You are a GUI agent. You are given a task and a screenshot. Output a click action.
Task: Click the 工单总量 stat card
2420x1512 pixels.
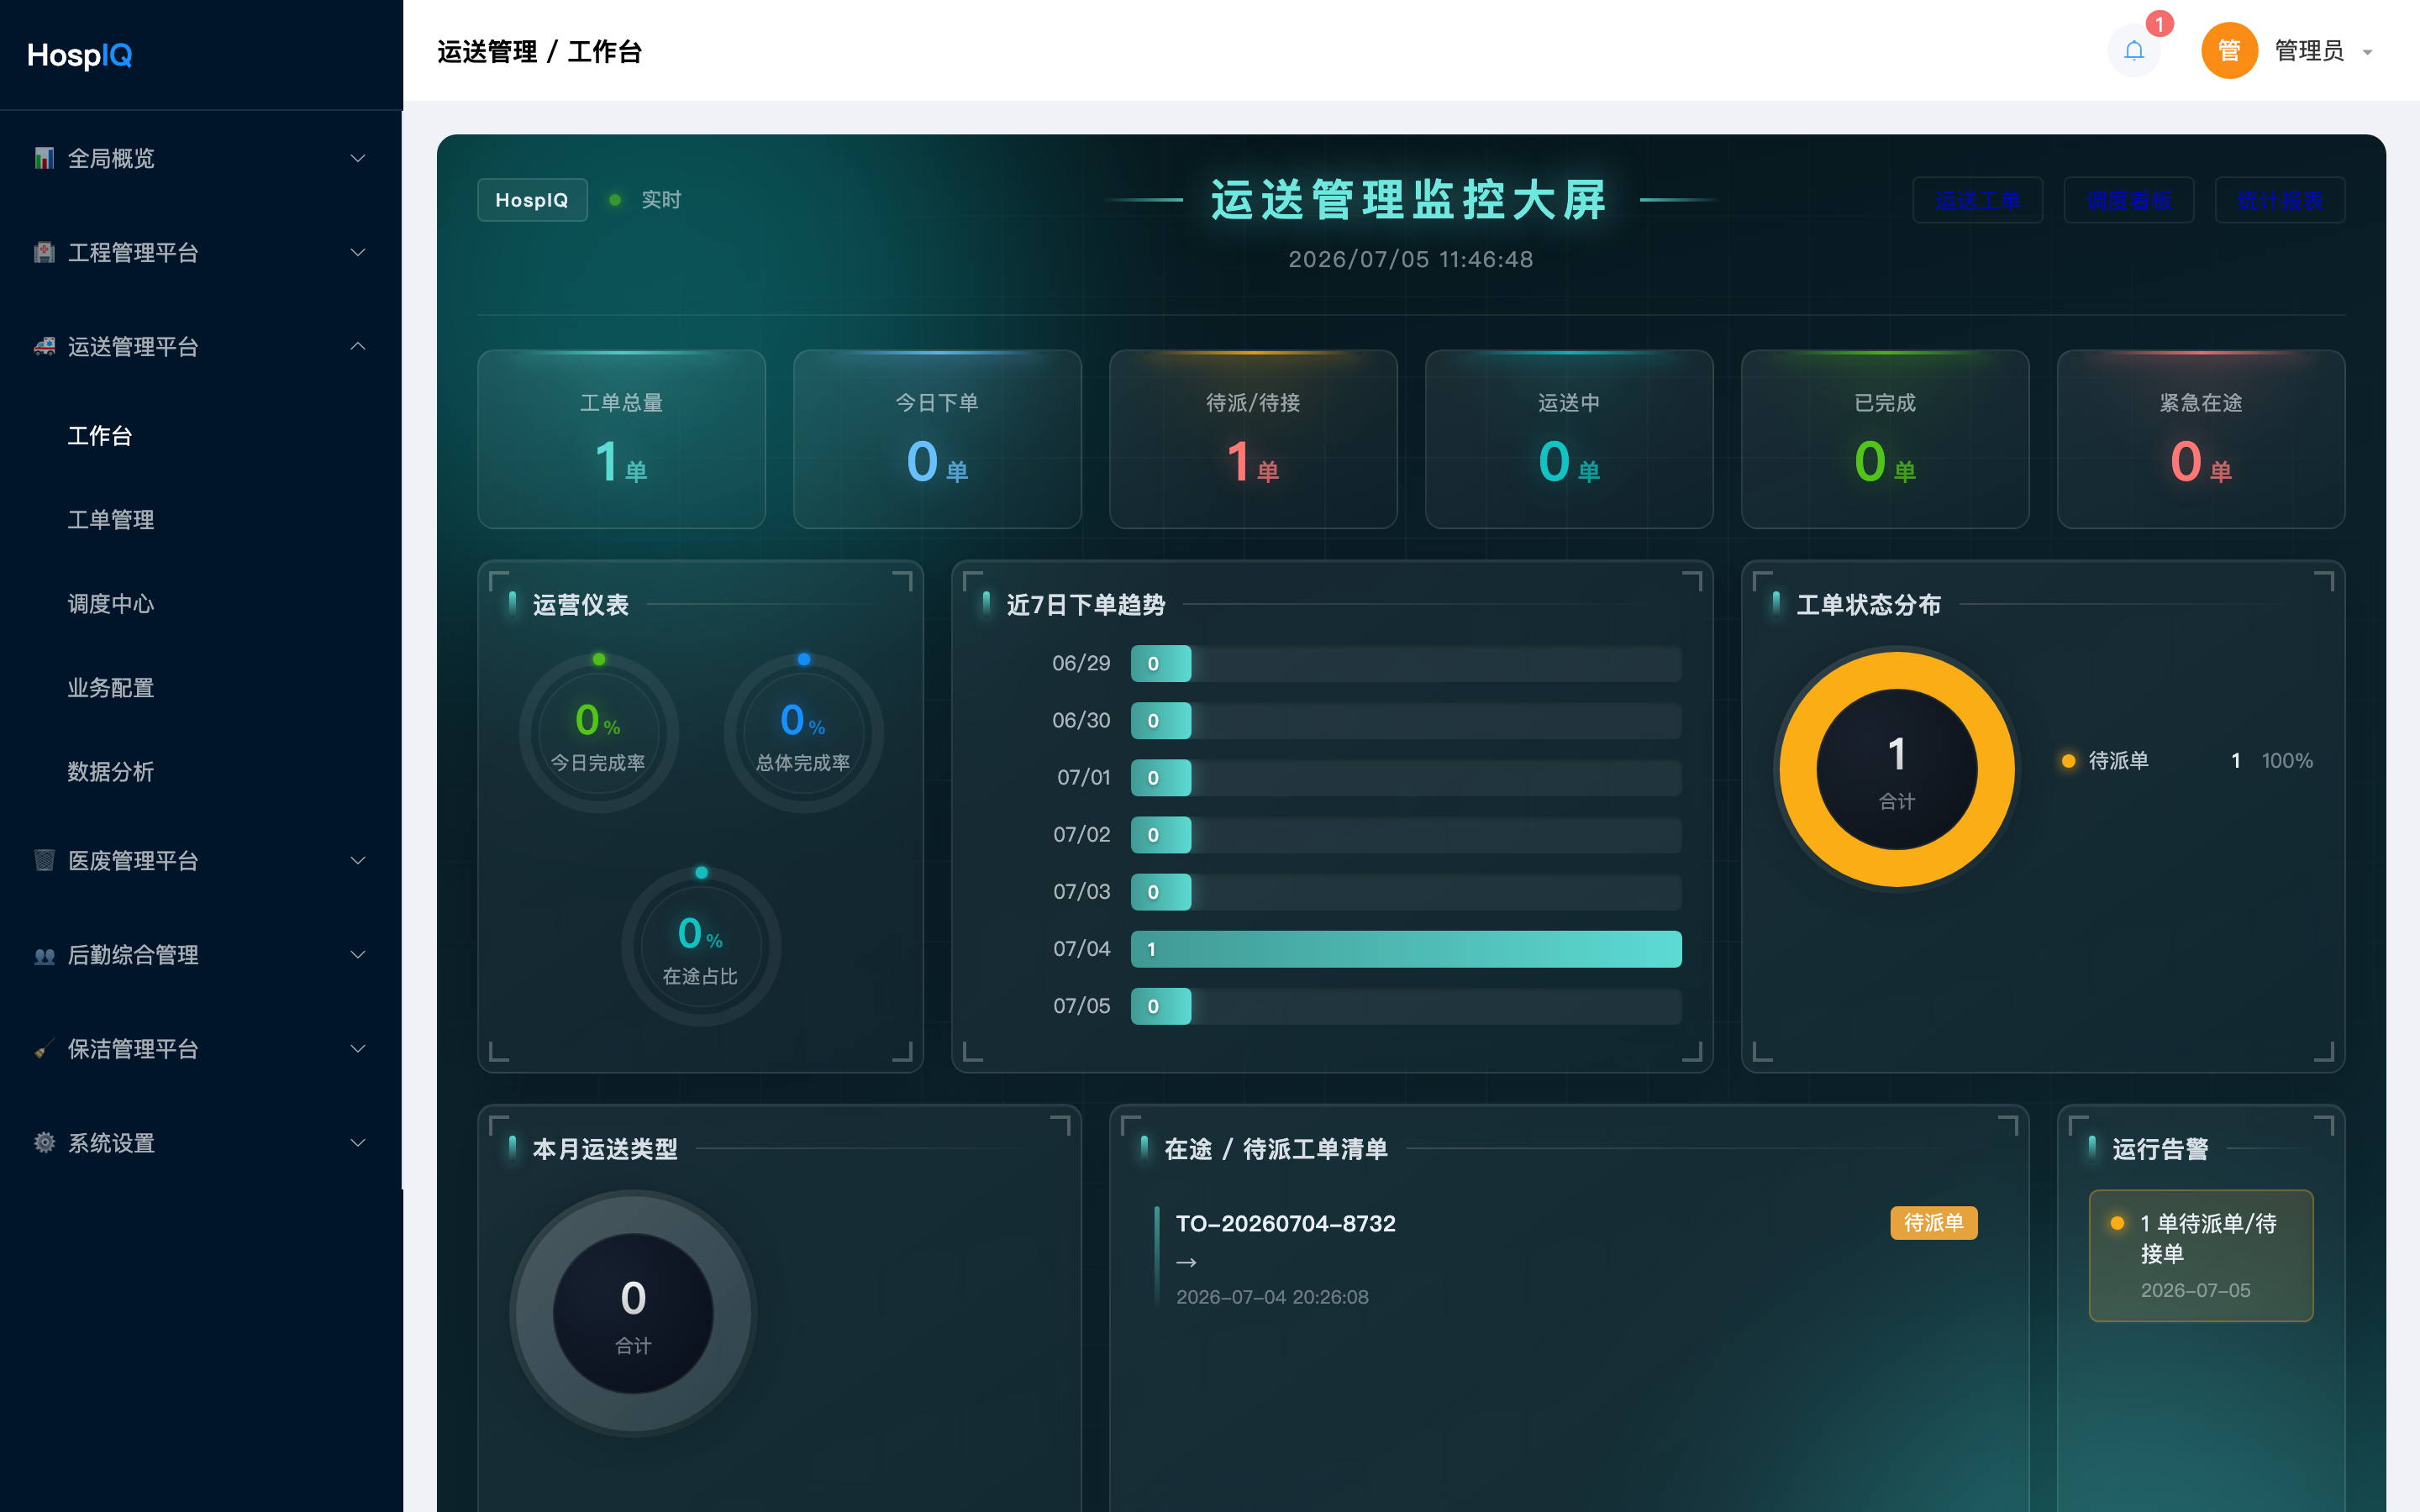point(622,439)
